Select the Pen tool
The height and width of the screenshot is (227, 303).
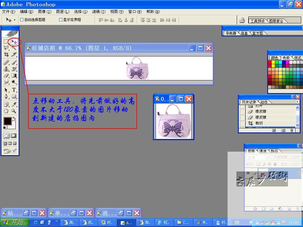(x=6, y=97)
